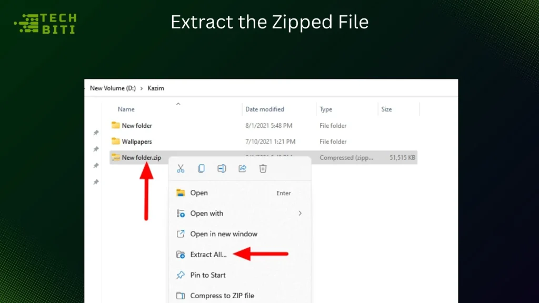The width and height of the screenshot is (539, 303).
Task: Click the New folder.zip compressed file icon
Action: tap(116, 157)
